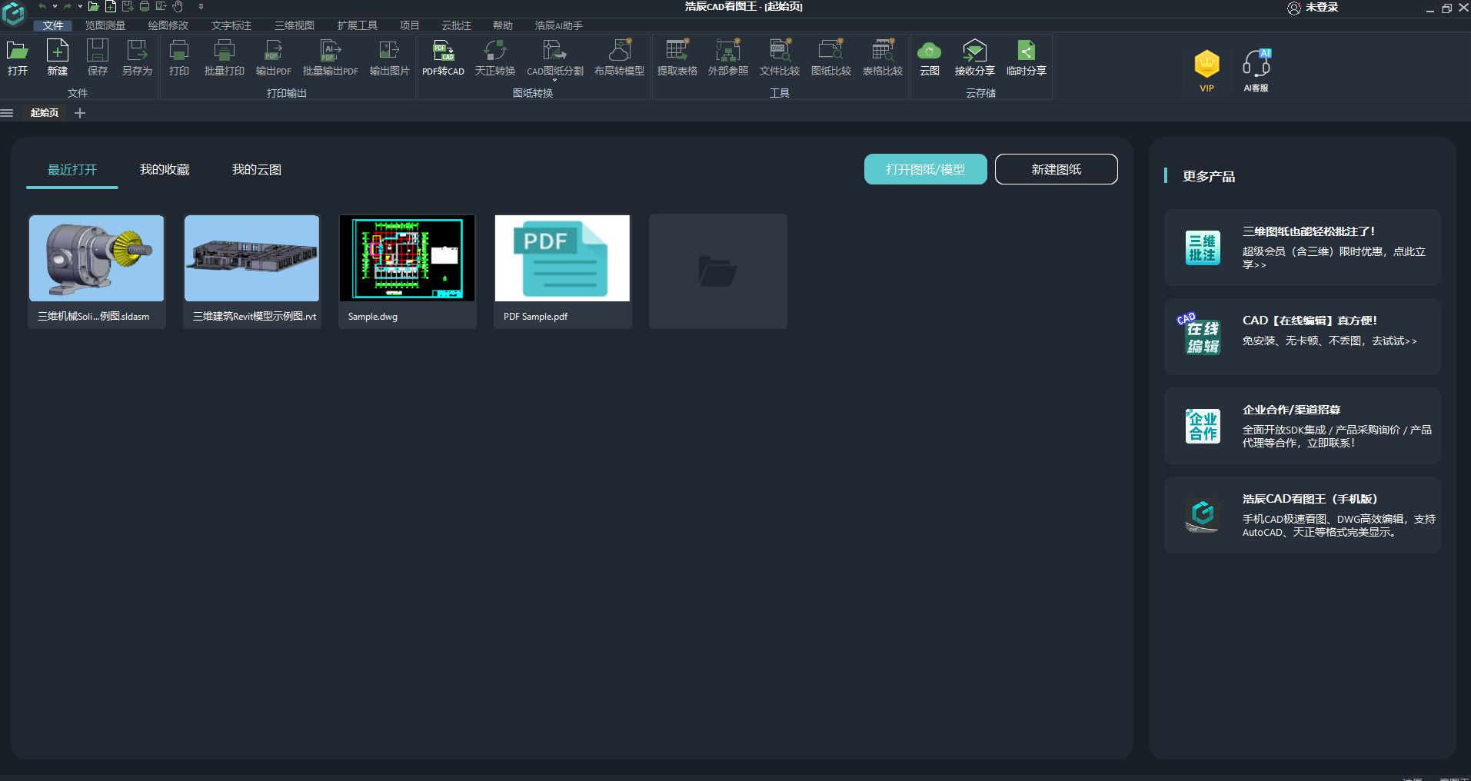Open the tab list hamburger menu
Screen dimensions: 1471x781
click(7, 113)
